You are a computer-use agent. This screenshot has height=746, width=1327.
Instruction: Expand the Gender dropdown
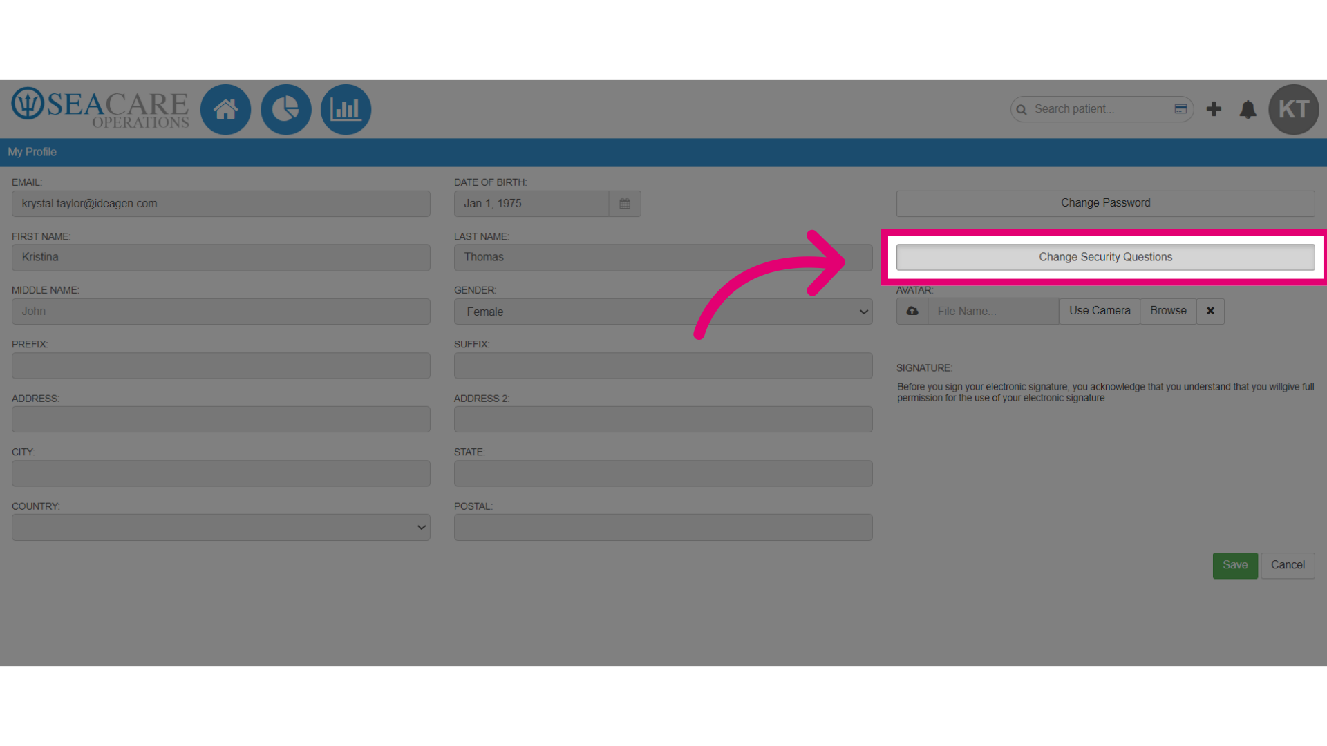click(663, 312)
